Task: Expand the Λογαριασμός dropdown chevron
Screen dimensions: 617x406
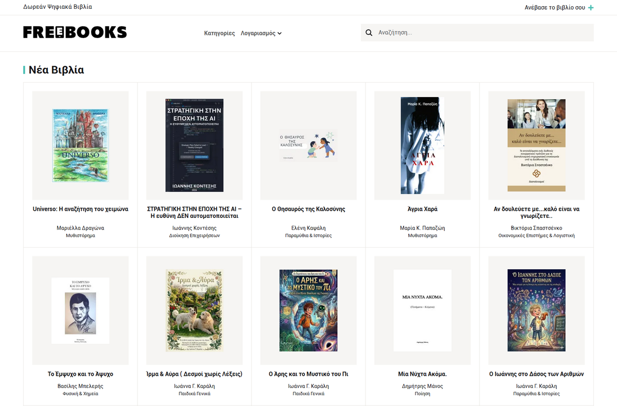Action: coord(280,33)
